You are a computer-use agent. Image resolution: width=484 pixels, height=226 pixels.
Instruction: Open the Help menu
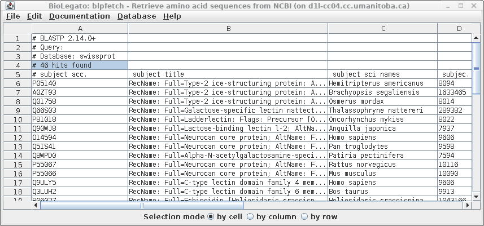pyautogui.click(x=172, y=16)
